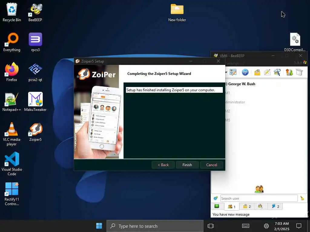
Task: Click the pcsx2-qt desktop icon
Action: click(x=35, y=72)
